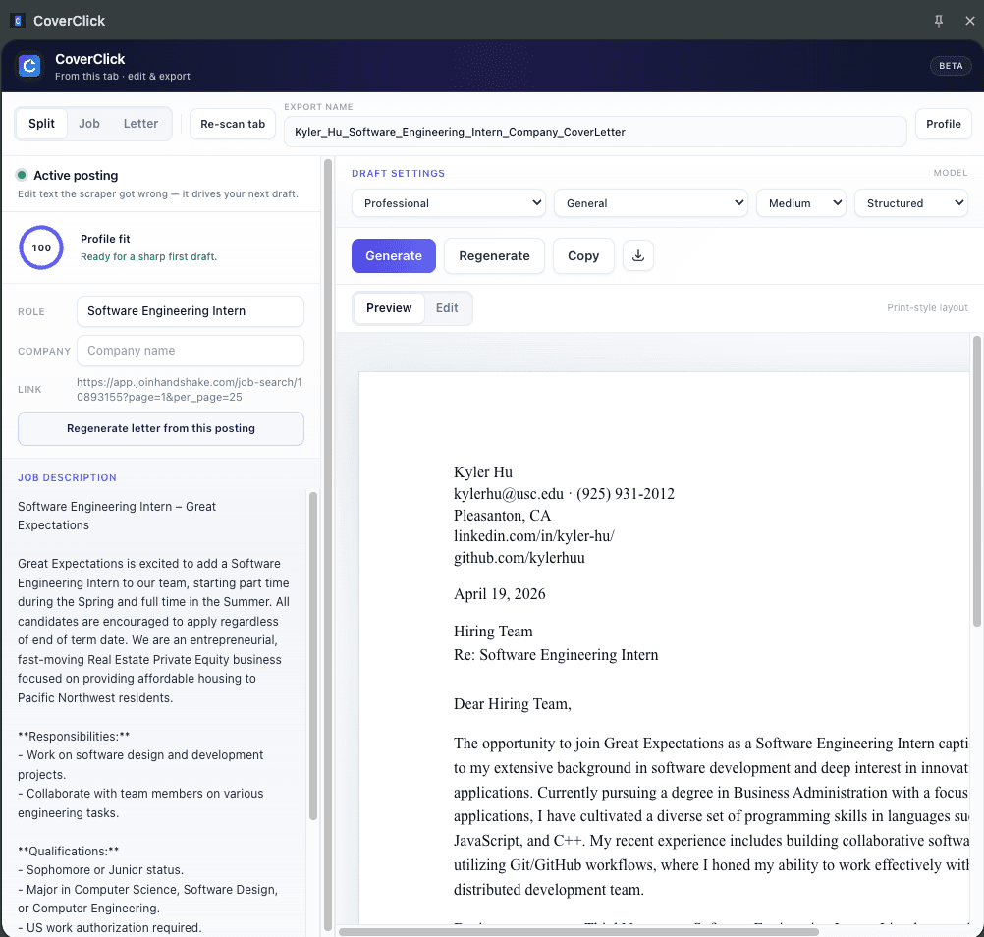Switch to Split view tab
984x937 pixels.
41,124
